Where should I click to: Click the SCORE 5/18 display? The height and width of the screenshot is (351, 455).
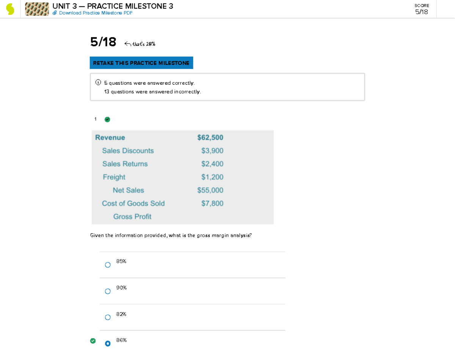[422, 9]
